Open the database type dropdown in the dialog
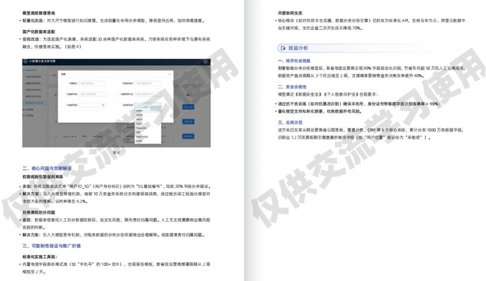This screenshot has width=486, height=281. [x=147, y=105]
